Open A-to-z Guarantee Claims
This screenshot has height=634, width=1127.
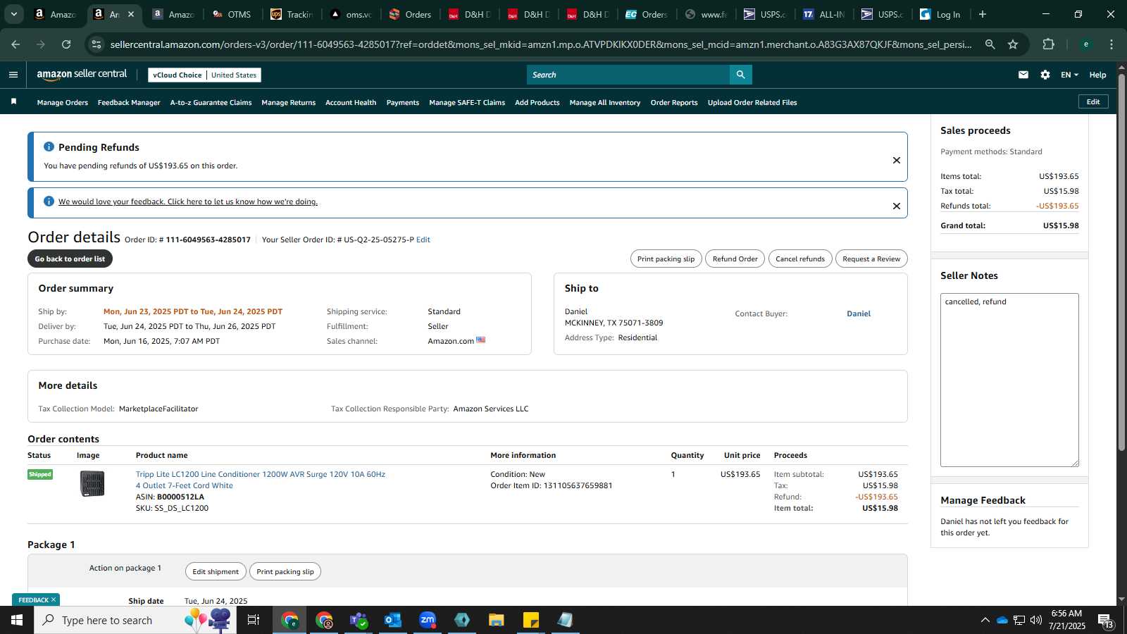[211, 103]
